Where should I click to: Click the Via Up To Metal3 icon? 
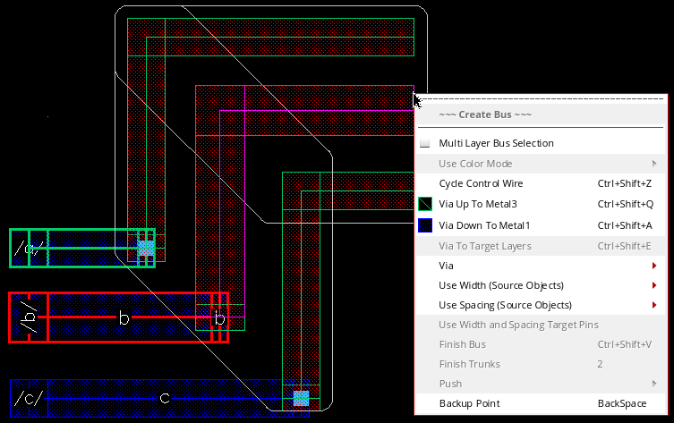(425, 205)
